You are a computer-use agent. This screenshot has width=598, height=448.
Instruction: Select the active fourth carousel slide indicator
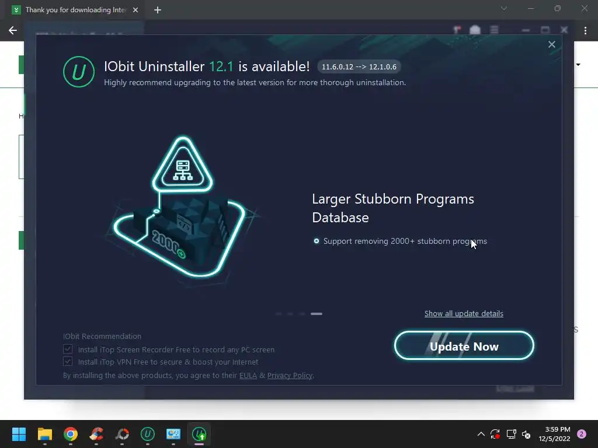[317, 314]
